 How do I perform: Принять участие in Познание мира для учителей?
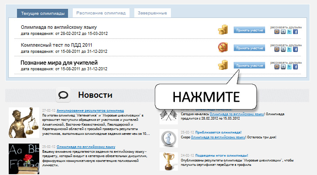pos(249,65)
